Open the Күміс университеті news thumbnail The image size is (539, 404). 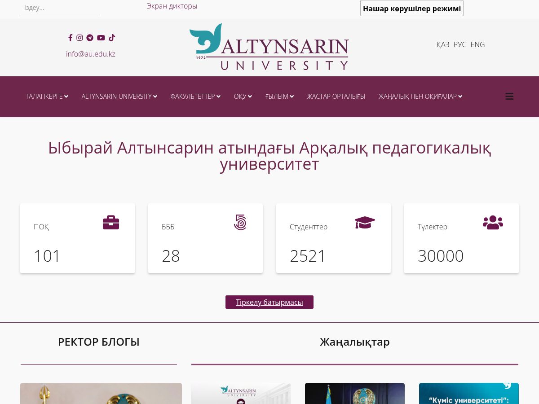469,393
